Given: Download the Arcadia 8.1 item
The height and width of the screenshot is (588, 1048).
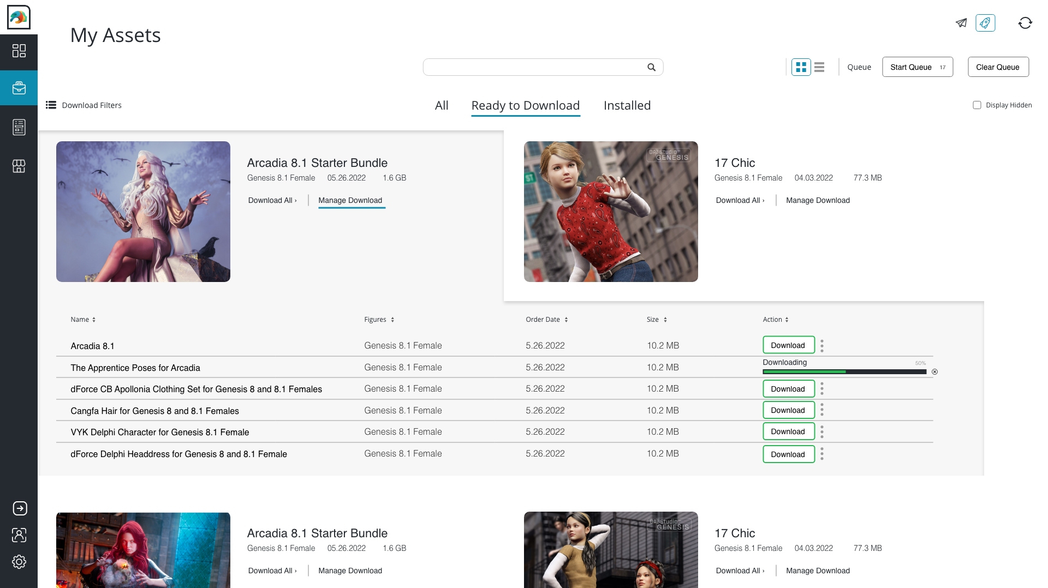Looking at the screenshot, I should [x=788, y=345].
